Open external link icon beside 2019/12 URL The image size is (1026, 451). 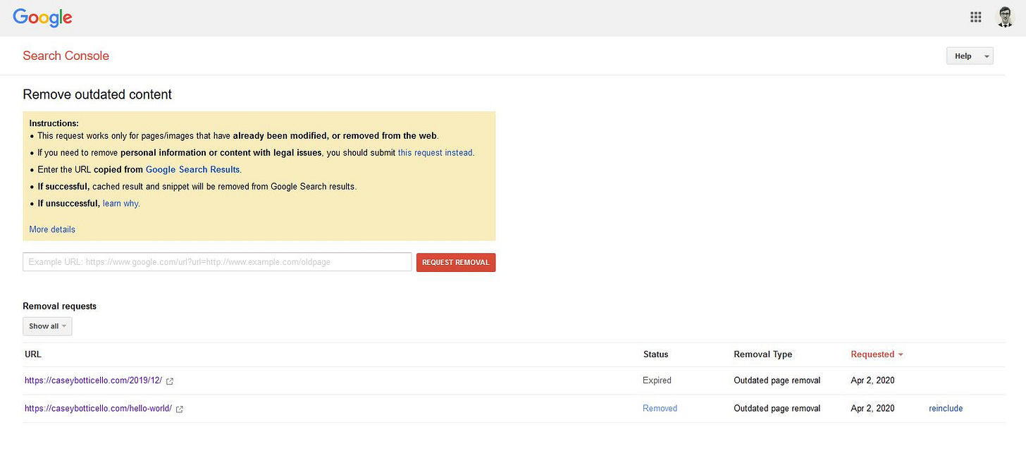click(x=170, y=381)
